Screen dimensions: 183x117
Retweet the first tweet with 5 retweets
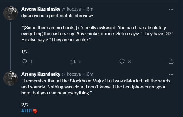coord(73,62)
